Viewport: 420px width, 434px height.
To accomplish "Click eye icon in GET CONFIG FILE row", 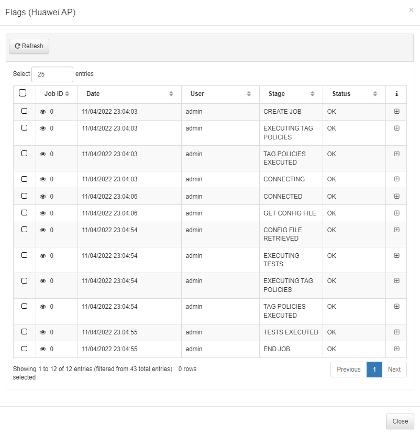I will pyautogui.click(x=43, y=213).
